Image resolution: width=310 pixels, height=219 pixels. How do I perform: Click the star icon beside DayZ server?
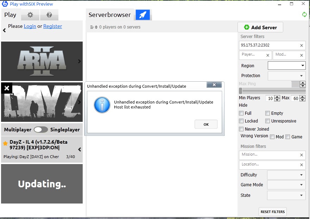coord(5,143)
